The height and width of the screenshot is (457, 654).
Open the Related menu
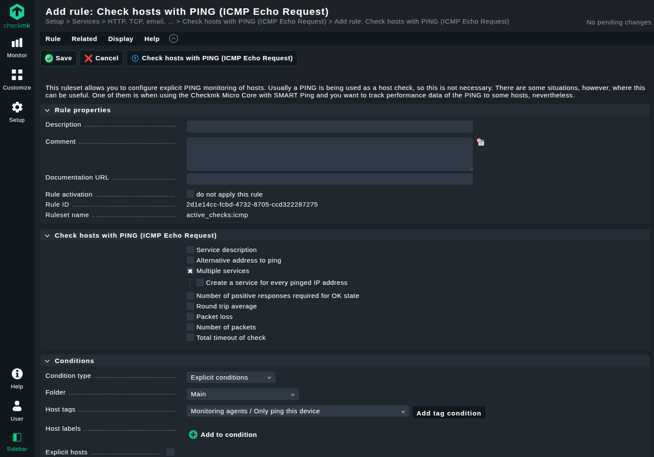(x=84, y=39)
